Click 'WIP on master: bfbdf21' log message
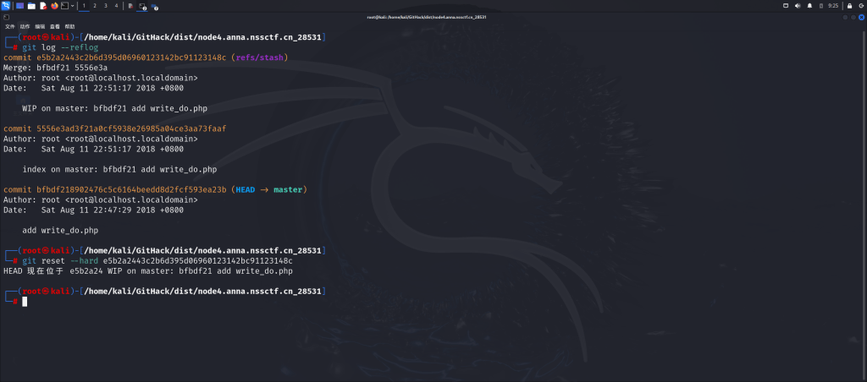The width and height of the screenshot is (867, 382). 114,108
